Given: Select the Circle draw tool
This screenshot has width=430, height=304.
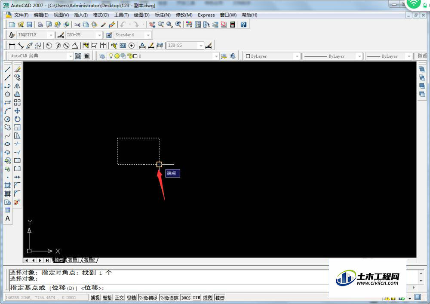Looking at the screenshot, I should coord(7,119).
